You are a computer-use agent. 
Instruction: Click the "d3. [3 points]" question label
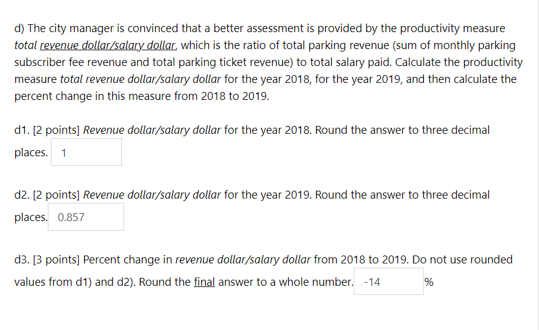[x=47, y=260]
